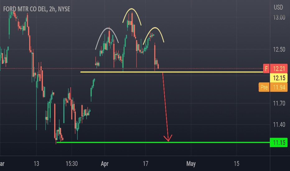
Task: Click the May date label on time axis
Action: [191, 164]
